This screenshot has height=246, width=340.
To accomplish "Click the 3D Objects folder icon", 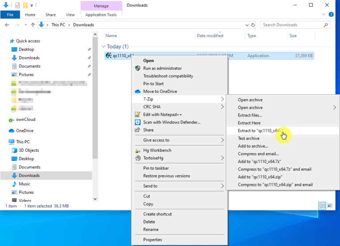I will [14, 150].
